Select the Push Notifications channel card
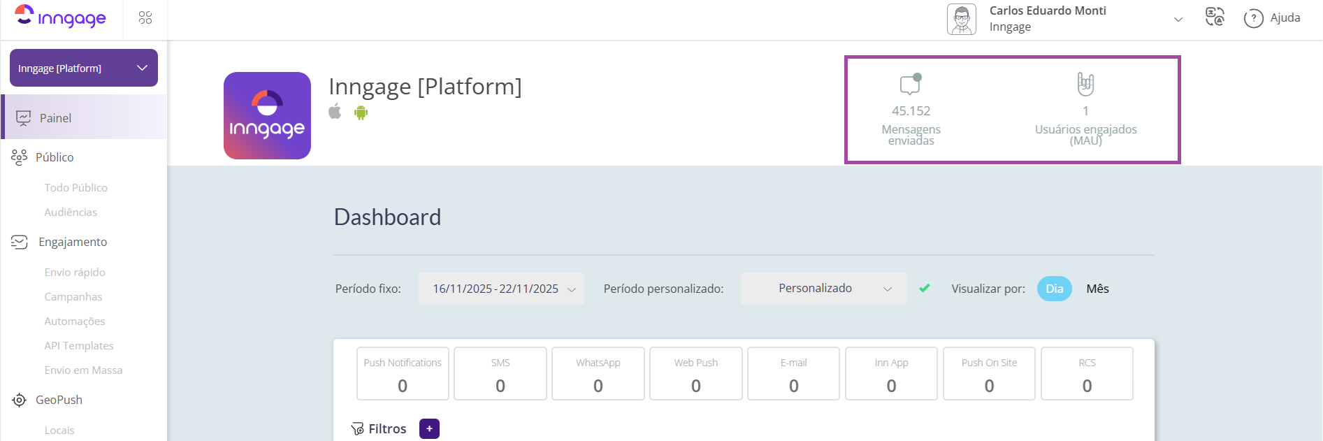The image size is (1323, 441). [403, 374]
